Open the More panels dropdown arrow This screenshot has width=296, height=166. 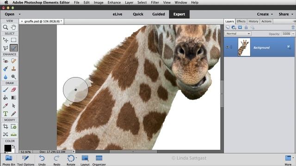point(293,158)
